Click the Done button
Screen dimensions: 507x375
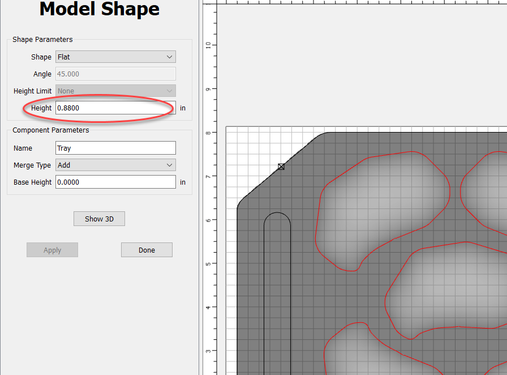click(147, 250)
